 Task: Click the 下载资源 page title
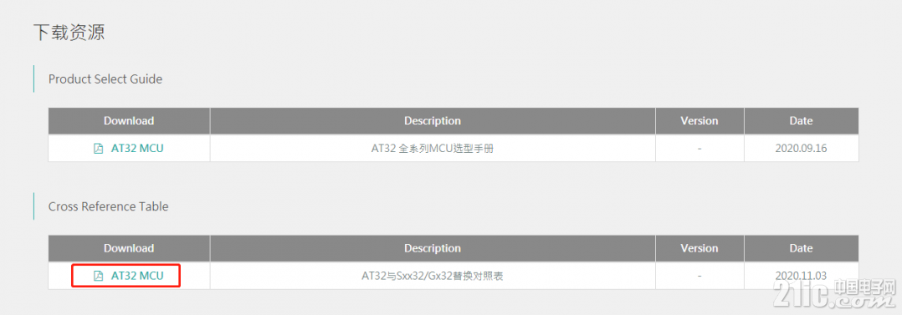69,33
